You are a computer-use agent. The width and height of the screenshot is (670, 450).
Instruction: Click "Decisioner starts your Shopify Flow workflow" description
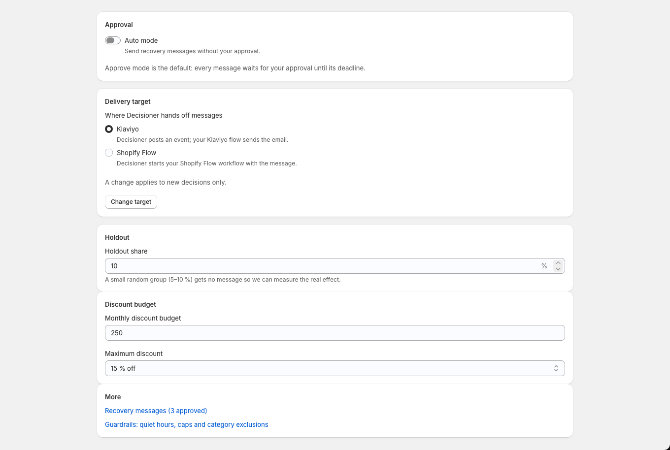(x=207, y=163)
